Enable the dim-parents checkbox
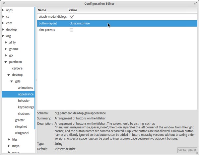Image resolution: width=199 pixels, height=155 pixels. pyautogui.click(x=71, y=30)
